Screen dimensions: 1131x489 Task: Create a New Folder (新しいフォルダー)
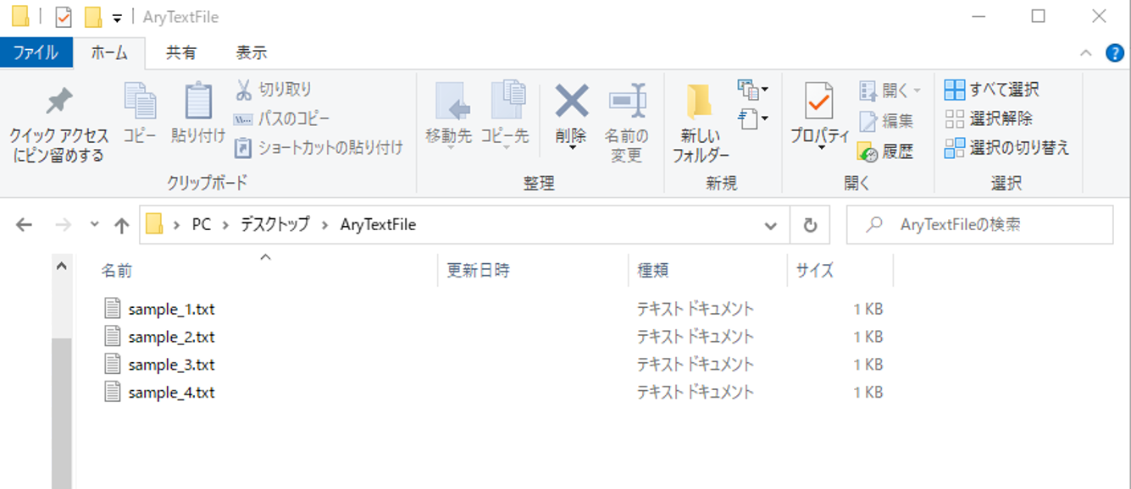701,123
